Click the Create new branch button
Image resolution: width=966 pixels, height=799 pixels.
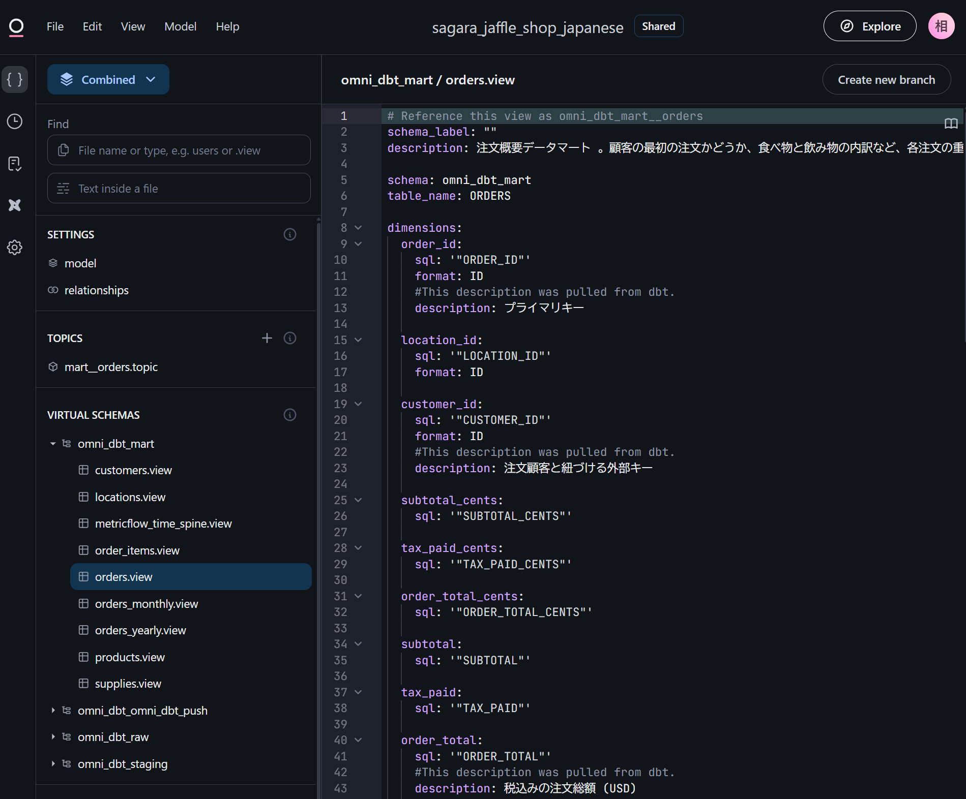[x=886, y=80]
